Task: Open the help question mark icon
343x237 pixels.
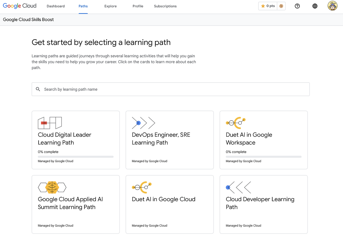Action: 297,6
